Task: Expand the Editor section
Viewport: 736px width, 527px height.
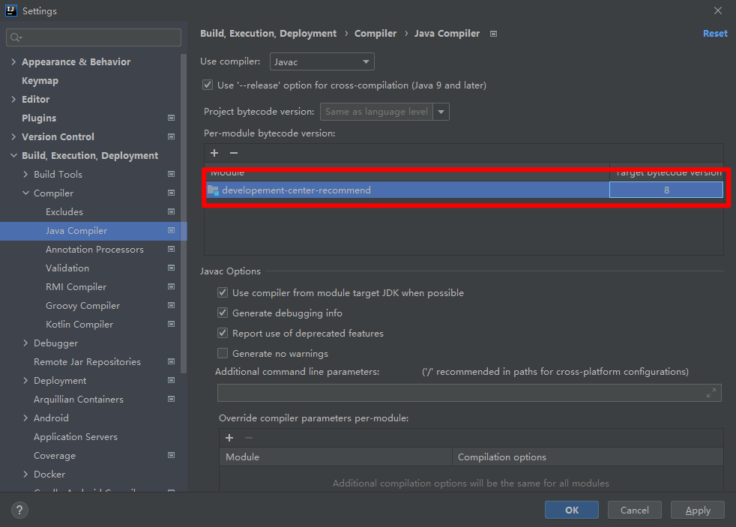Action: pos(13,99)
